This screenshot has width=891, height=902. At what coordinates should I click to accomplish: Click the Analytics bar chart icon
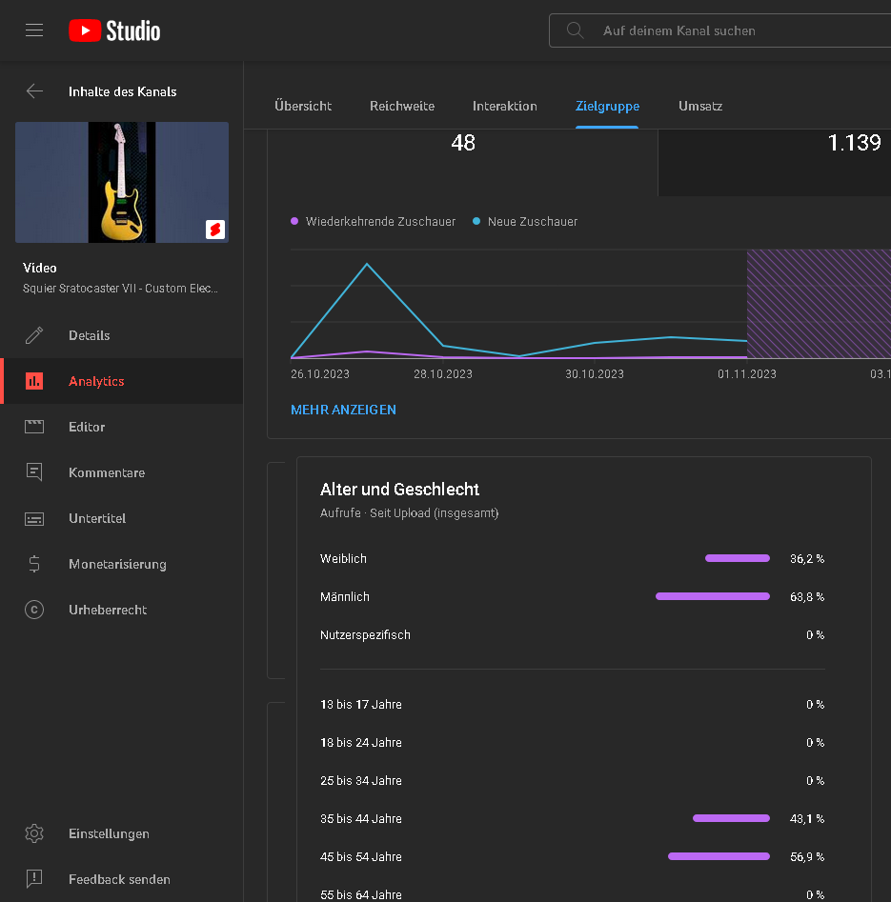coord(34,381)
